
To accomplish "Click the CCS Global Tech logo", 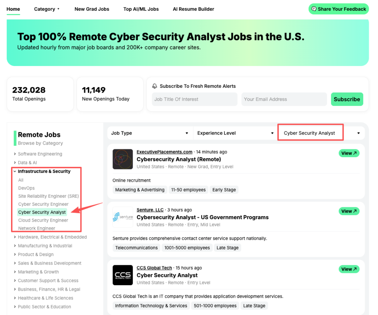I will click(123, 275).
